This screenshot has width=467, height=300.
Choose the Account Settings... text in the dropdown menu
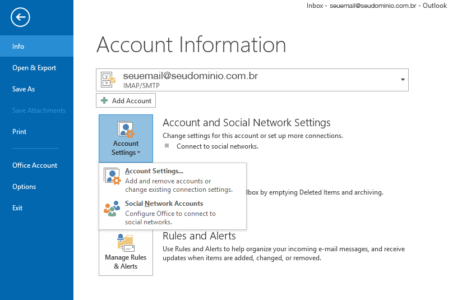coord(154,171)
